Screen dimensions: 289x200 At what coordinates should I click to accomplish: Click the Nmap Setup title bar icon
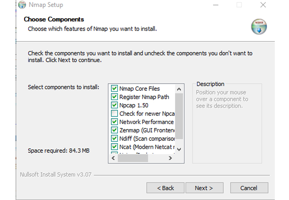click(x=22, y=5)
